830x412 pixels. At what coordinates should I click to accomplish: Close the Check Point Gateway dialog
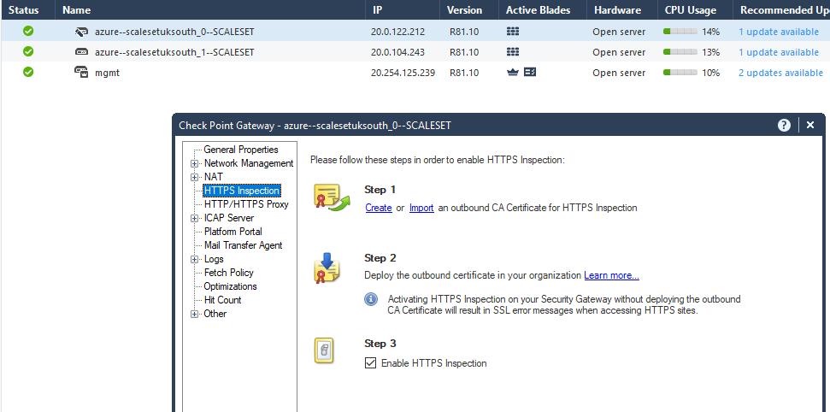809,125
